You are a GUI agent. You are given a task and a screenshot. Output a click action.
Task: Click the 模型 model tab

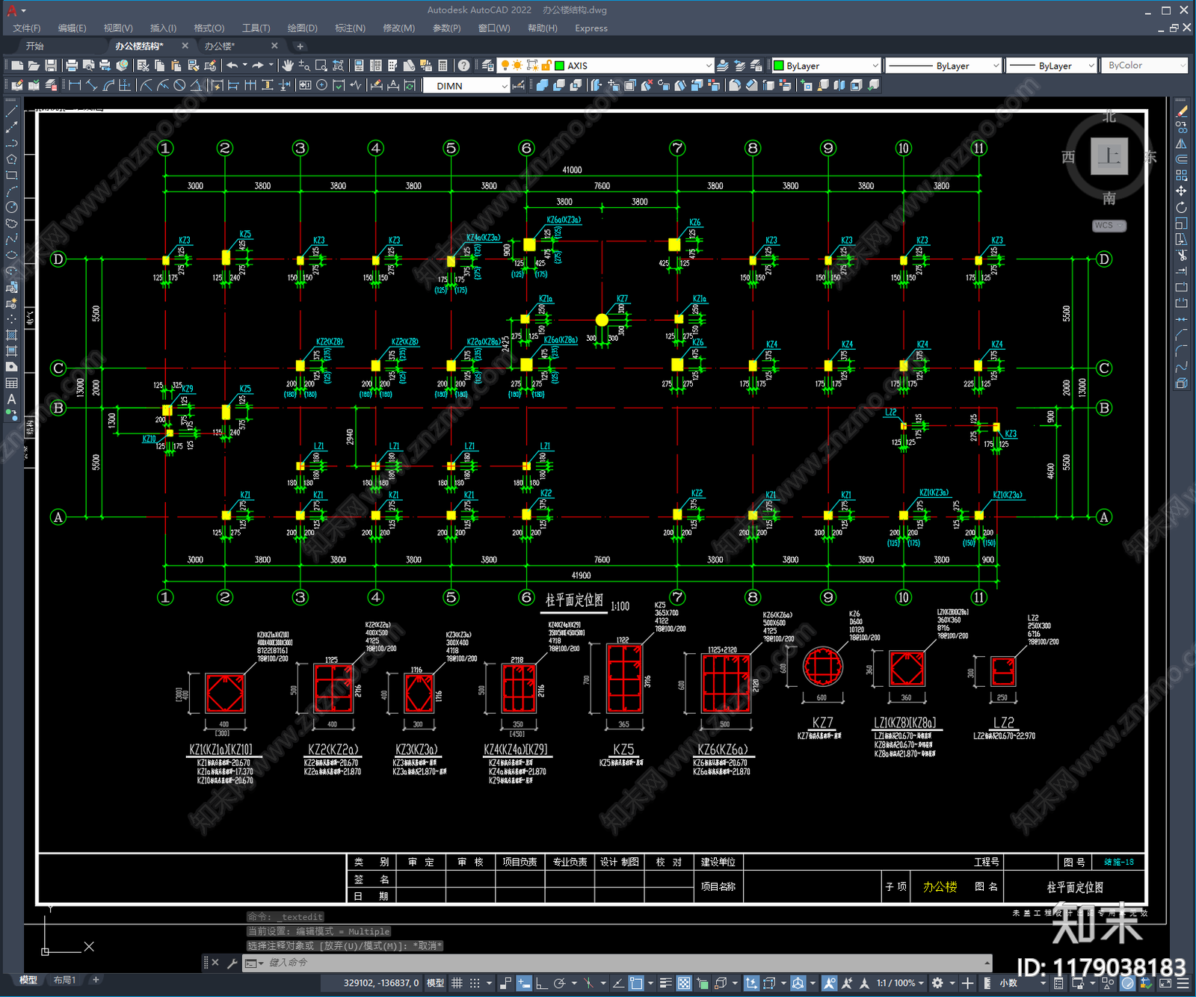(28, 980)
